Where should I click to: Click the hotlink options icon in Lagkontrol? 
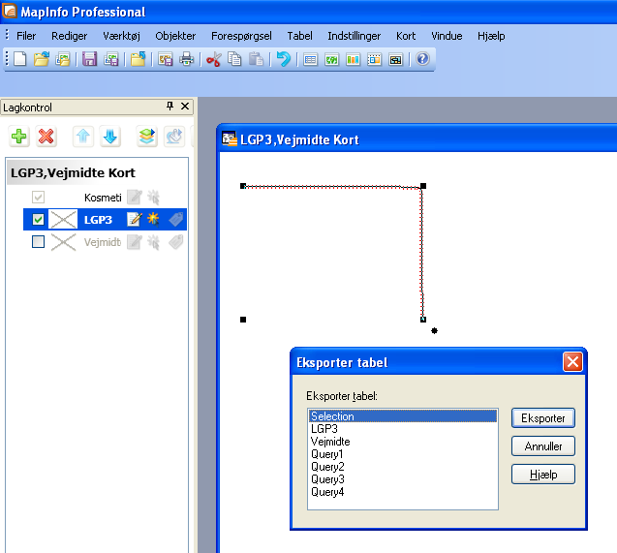(x=174, y=137)
